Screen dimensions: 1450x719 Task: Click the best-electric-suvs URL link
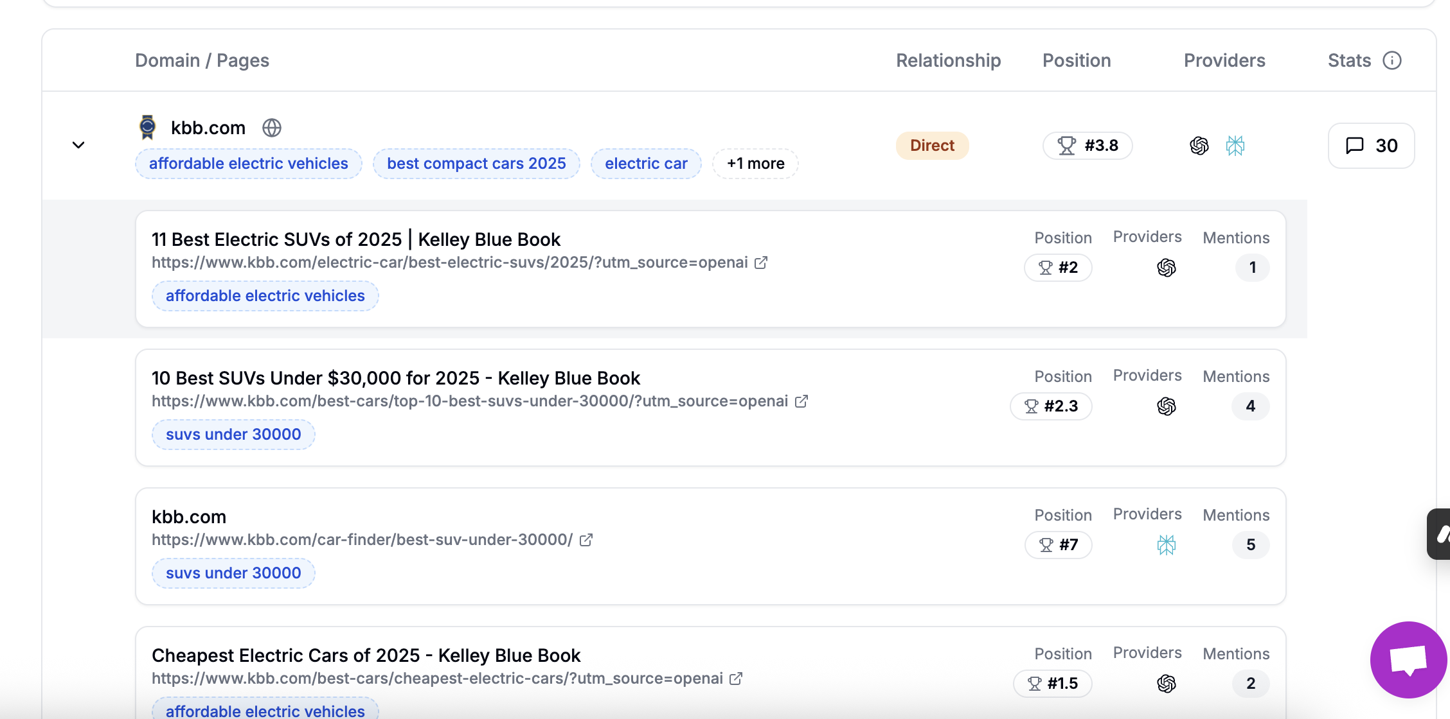tap(450, 263)
